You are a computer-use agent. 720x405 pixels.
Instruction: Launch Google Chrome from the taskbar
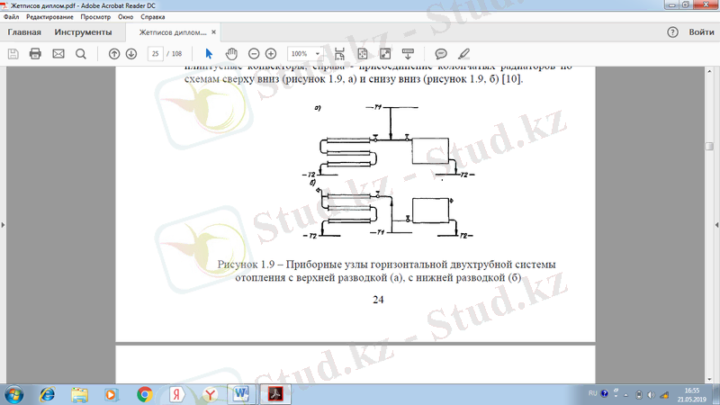145,394
